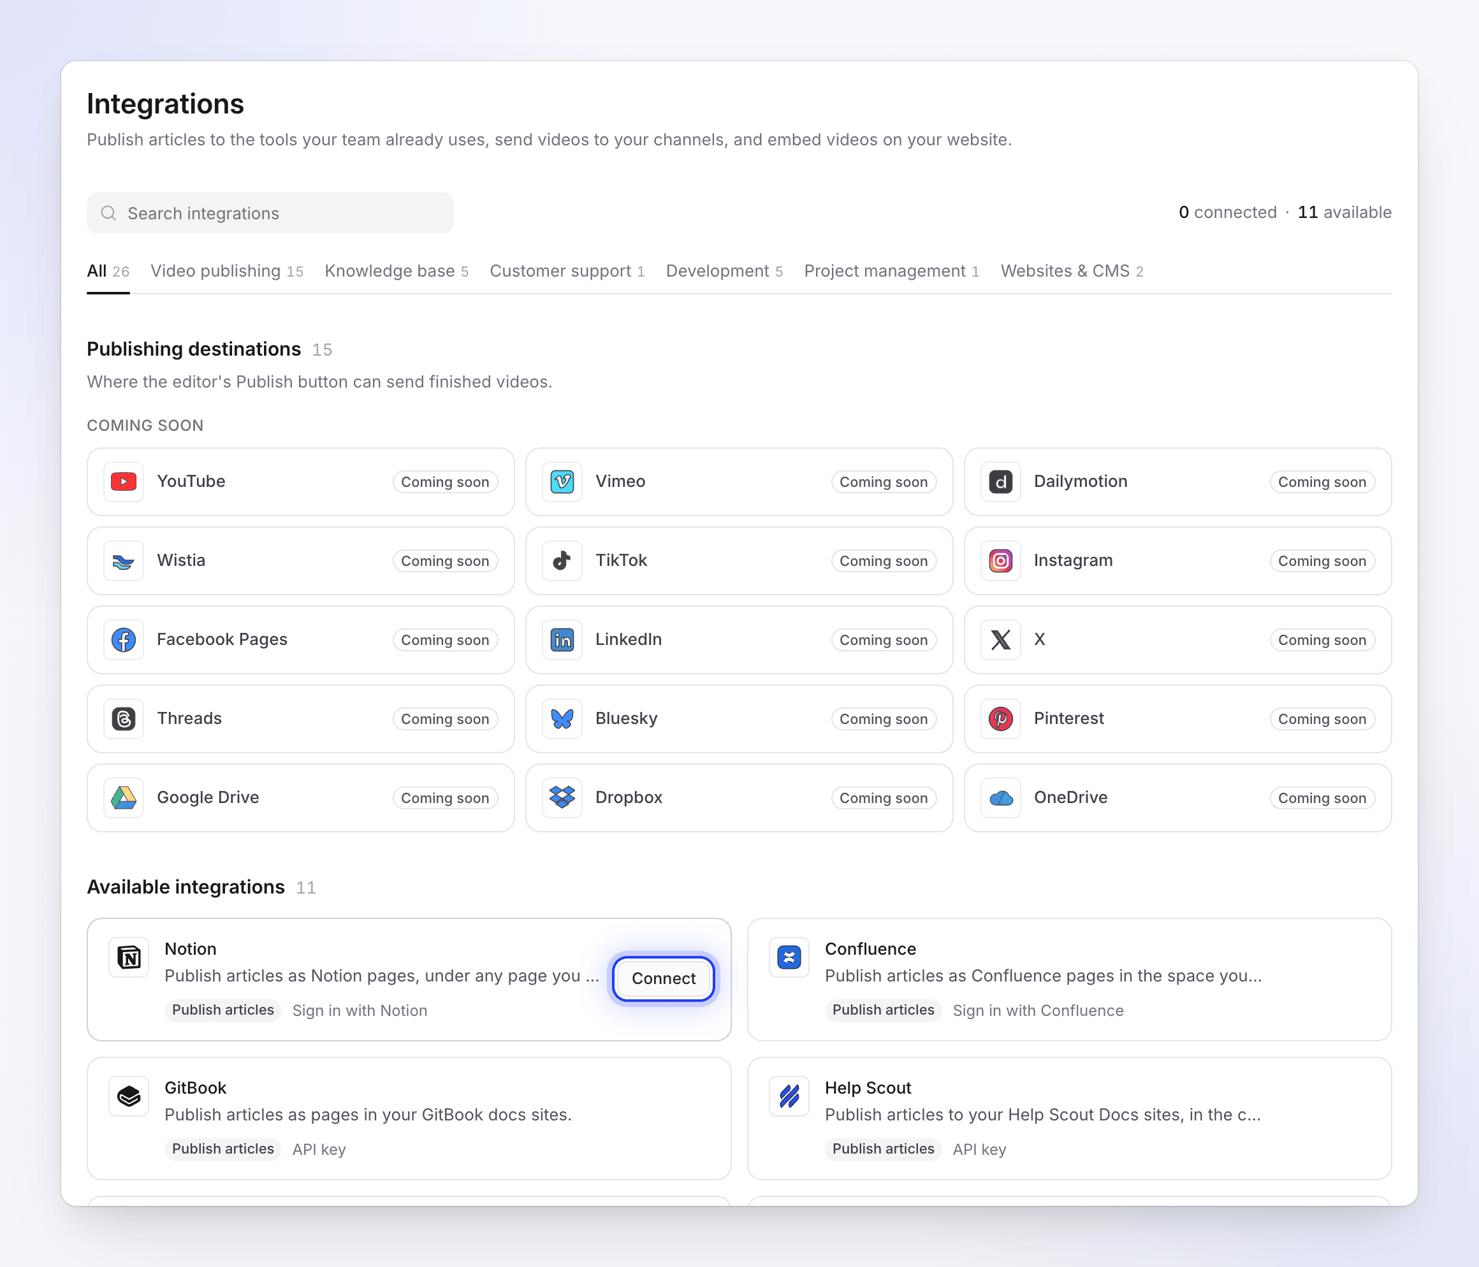The height and width of the screenshot is (1267, 1479).
Task: Click the GitBook logo icon
Action: pyautogui.click(x=129, y=1096)
